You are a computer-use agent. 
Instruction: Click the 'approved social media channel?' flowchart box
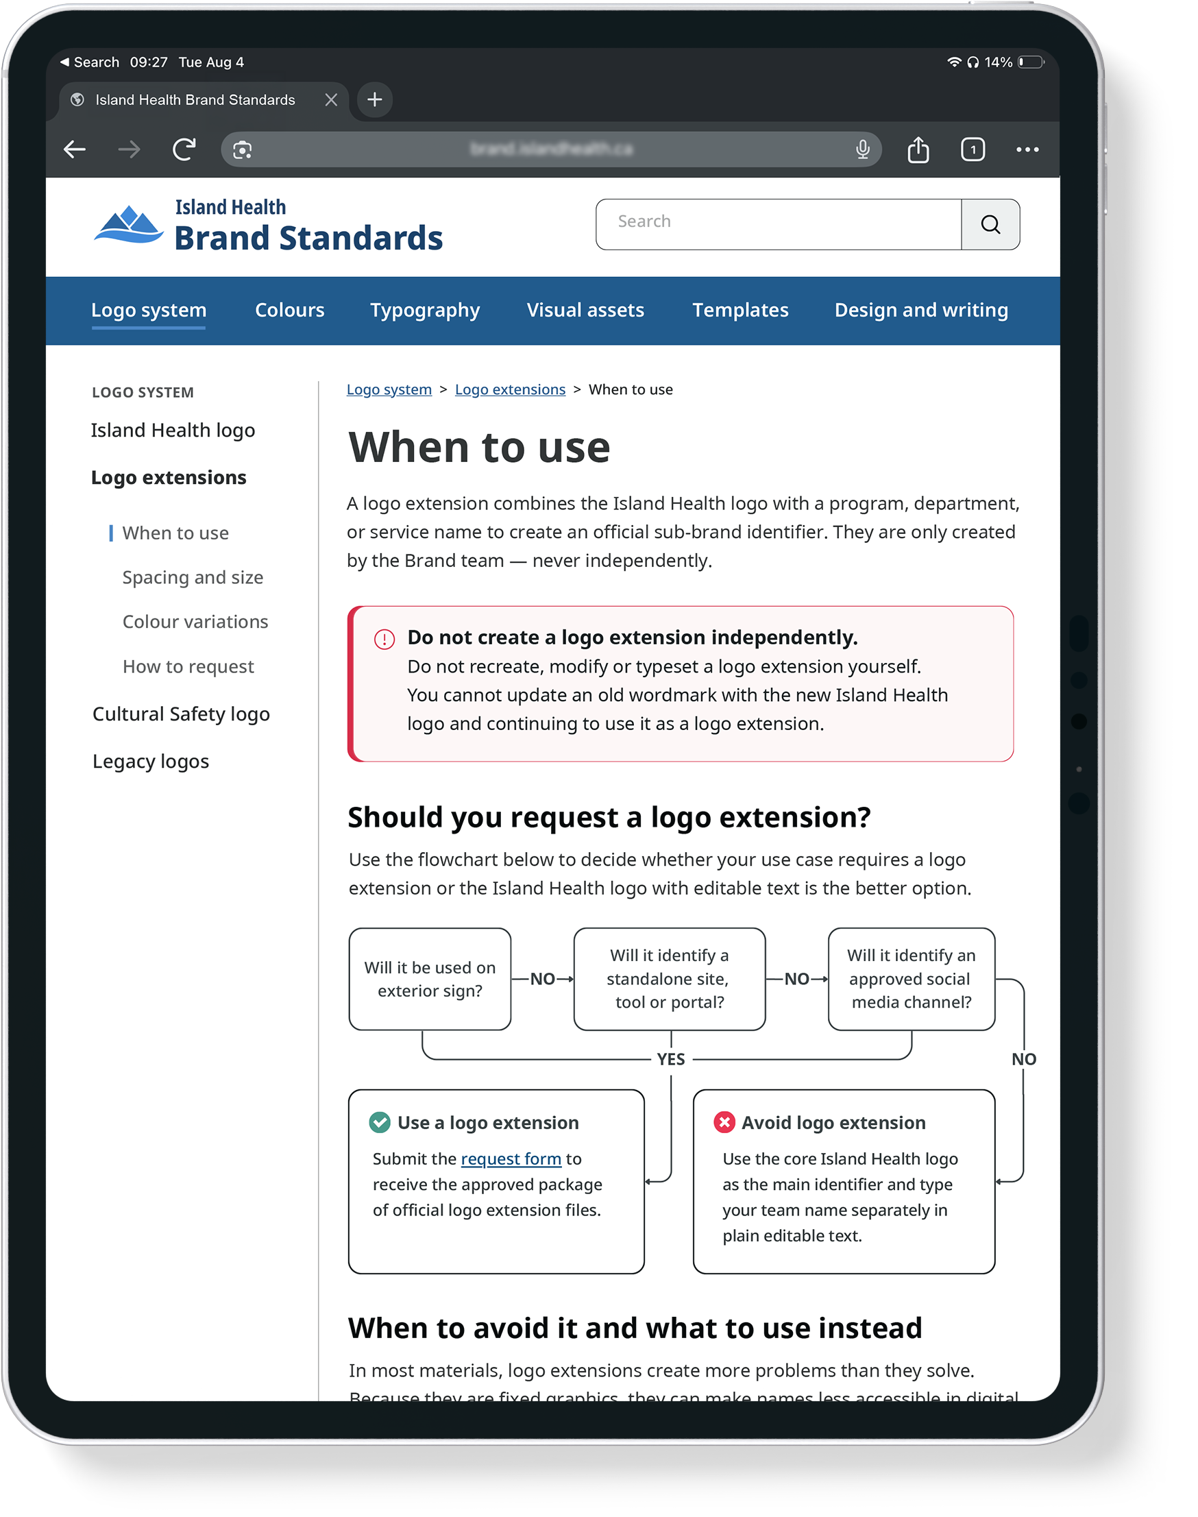tap(911, 979)
